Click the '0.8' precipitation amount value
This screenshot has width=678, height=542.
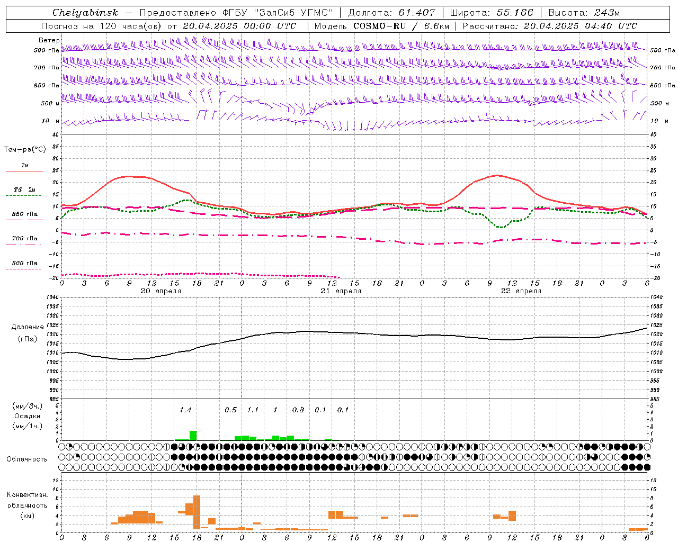tap(298, 410)
